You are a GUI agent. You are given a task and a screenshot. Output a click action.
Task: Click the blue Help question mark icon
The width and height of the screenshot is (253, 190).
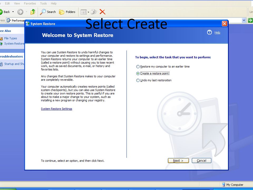pyautogui.click(x=210, y=32)
